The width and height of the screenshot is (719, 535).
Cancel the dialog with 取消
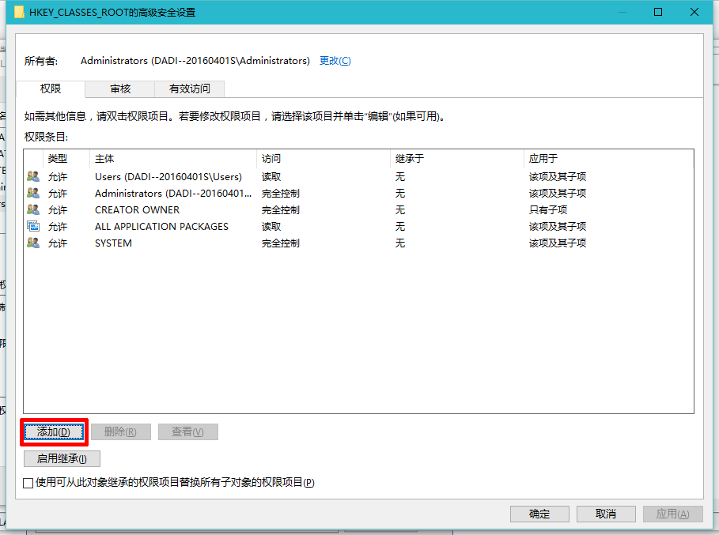coord(606,514)
